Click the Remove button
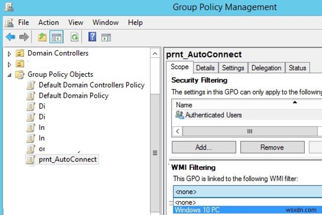Image resolution: width=322 pixels, height=215 pixels. point(272,147)
